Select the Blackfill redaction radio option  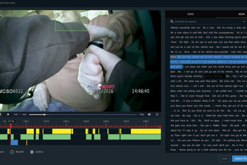[12, 152]
